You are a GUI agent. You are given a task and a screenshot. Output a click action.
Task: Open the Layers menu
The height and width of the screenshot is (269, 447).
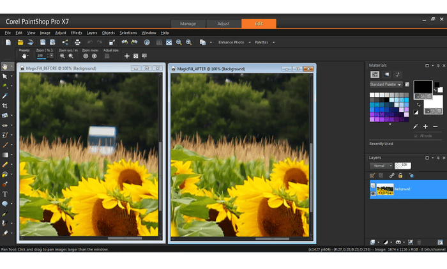92,33
